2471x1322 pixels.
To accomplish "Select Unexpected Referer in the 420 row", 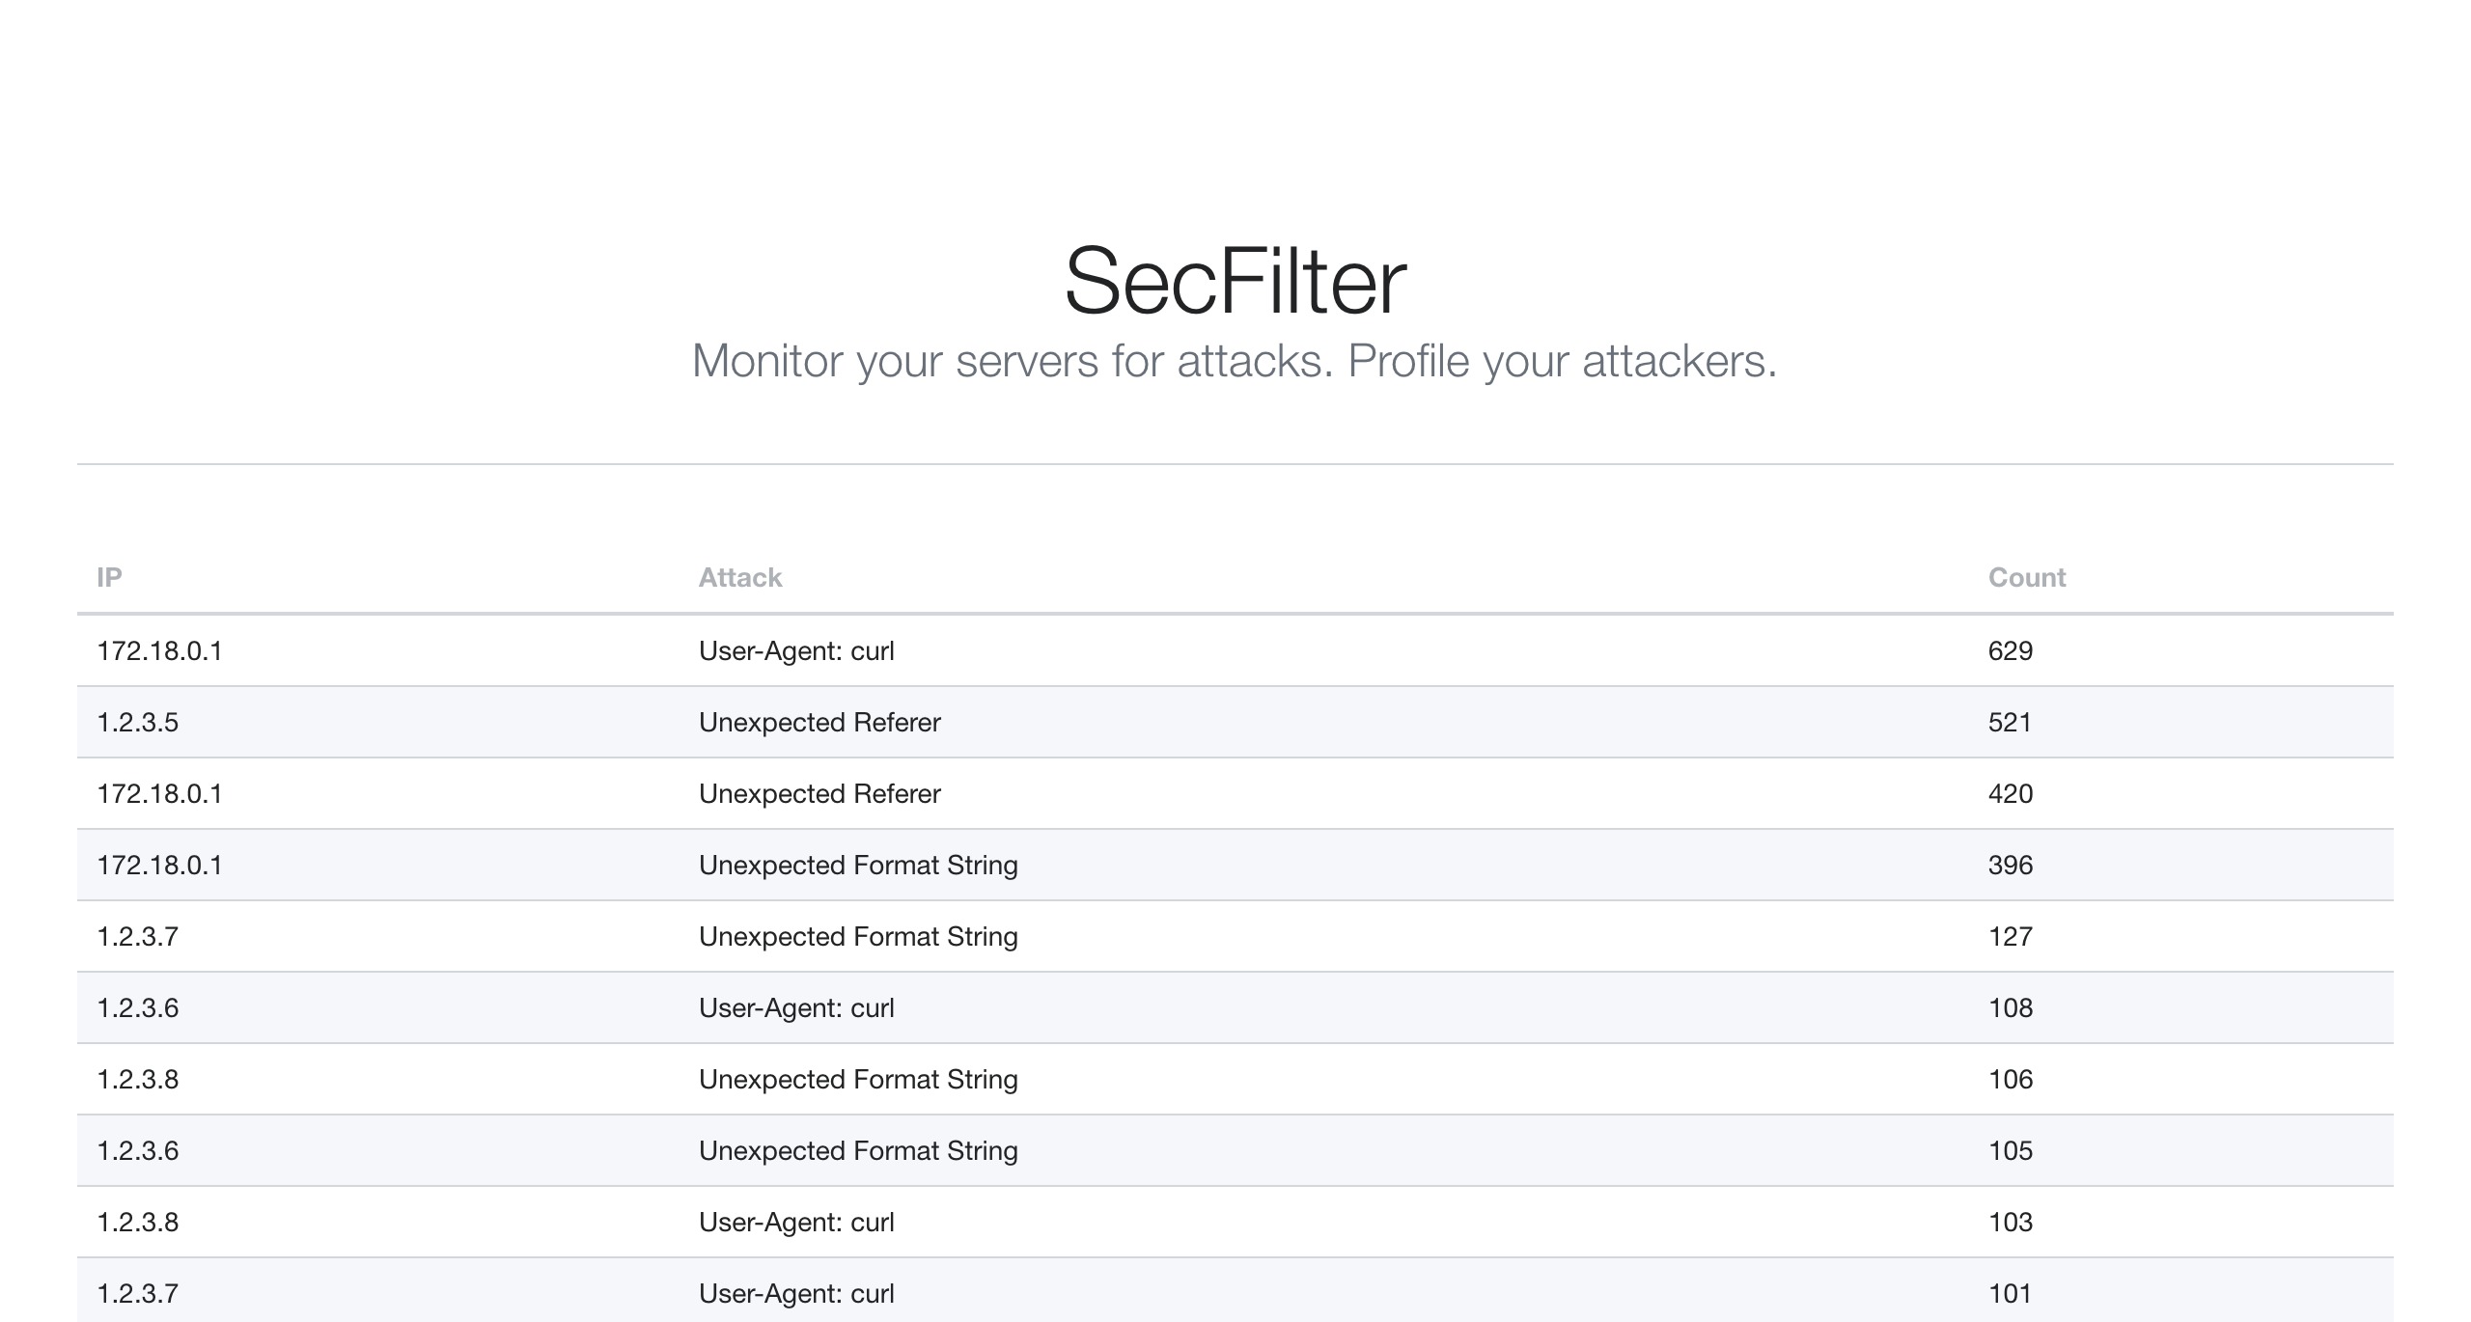I will pyautogui.click(x=819, y=794).
